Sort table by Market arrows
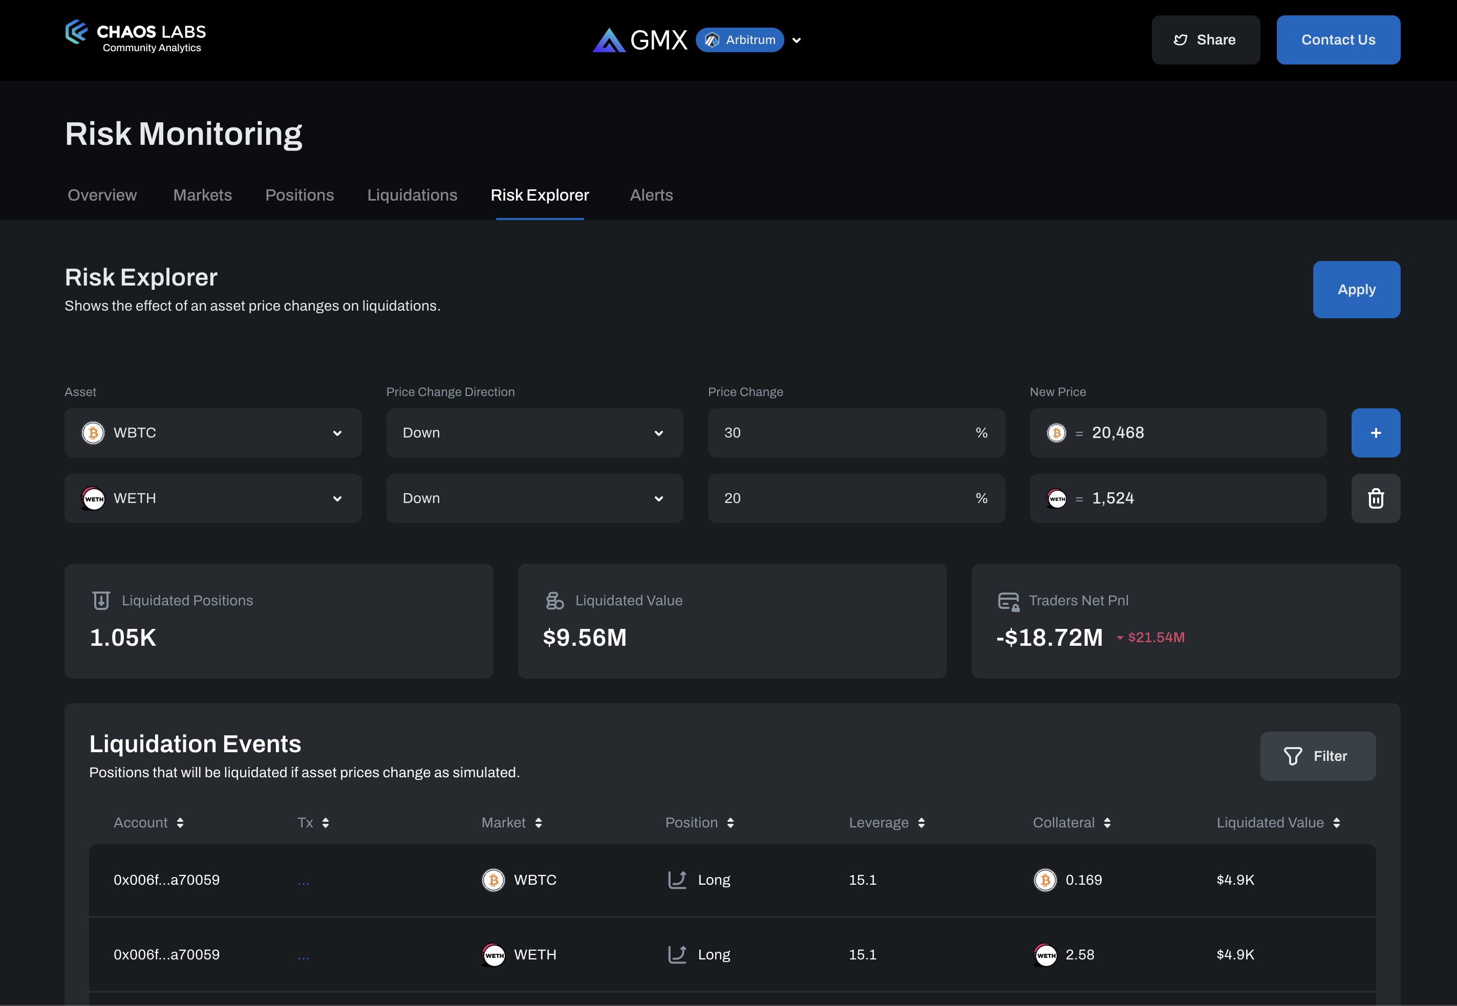 tap(539, 823)
